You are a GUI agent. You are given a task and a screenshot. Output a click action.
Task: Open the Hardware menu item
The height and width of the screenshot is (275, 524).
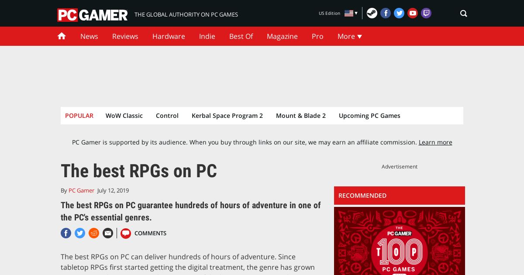point(169,36)
